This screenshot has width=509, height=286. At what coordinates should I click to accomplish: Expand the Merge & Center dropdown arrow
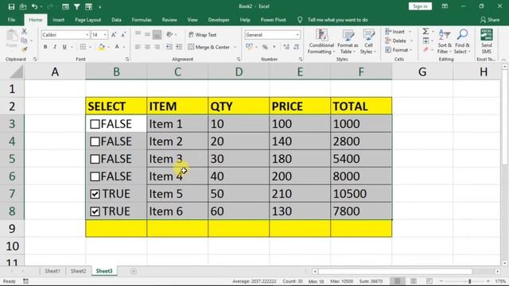pos(235,48)
